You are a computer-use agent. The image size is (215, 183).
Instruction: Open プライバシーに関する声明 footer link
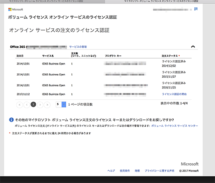coord(160,171)
